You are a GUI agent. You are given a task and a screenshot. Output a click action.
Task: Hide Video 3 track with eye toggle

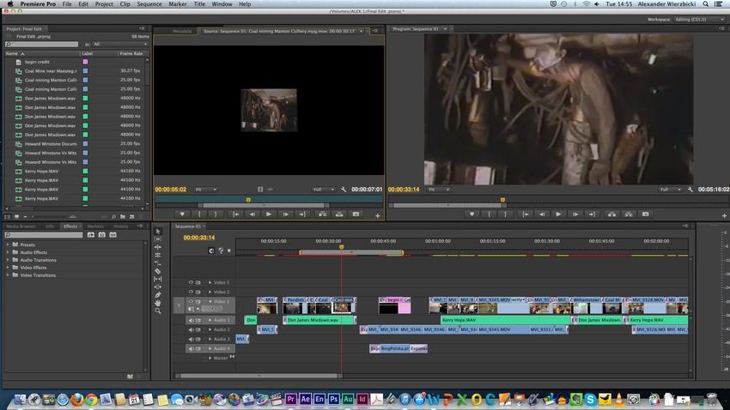click(192, 282)
